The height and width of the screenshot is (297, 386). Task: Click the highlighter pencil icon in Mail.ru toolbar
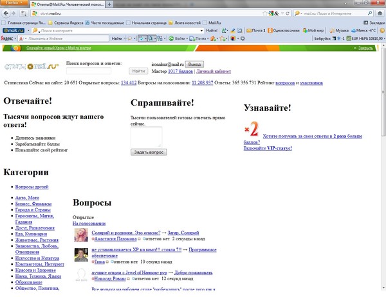coord(233,30)
